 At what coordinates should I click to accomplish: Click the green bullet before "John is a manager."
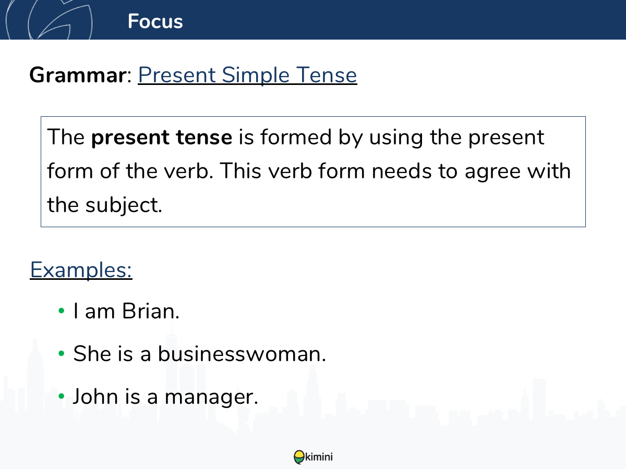click(x=62, y=397)
